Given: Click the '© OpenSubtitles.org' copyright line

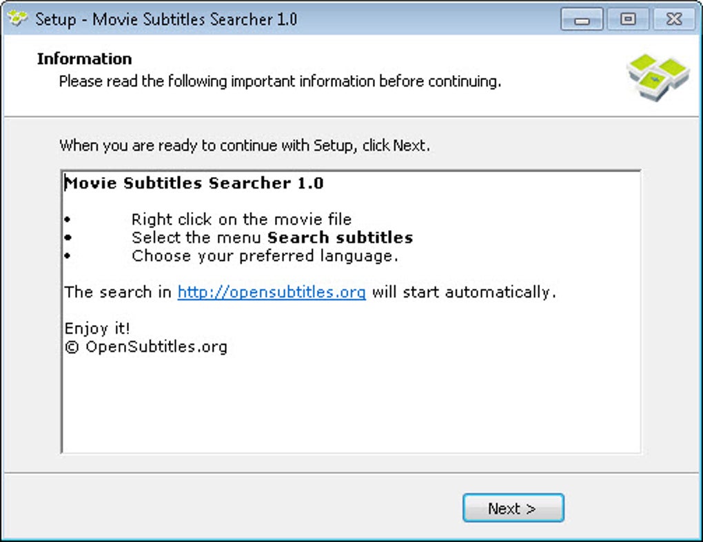Looking at the screenshot, I should 145,346.
